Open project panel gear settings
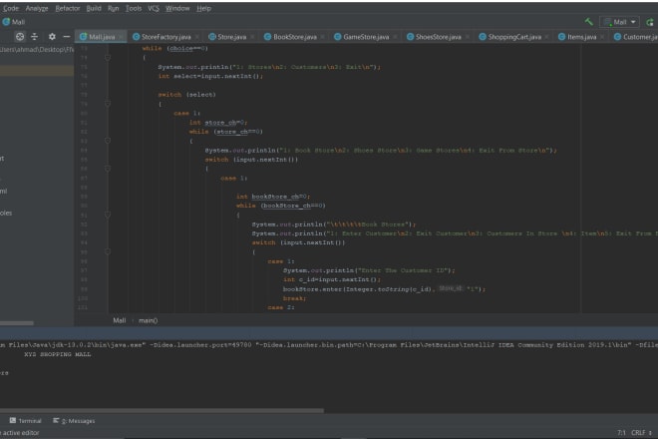This screenshot has width=658, height=439. [52, 37]
